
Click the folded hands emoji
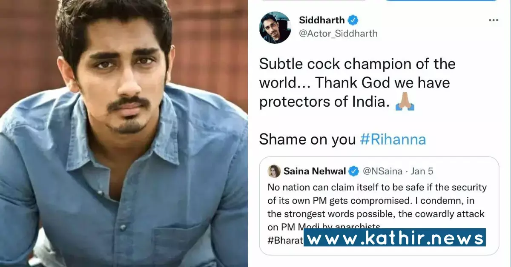(405, 103)
